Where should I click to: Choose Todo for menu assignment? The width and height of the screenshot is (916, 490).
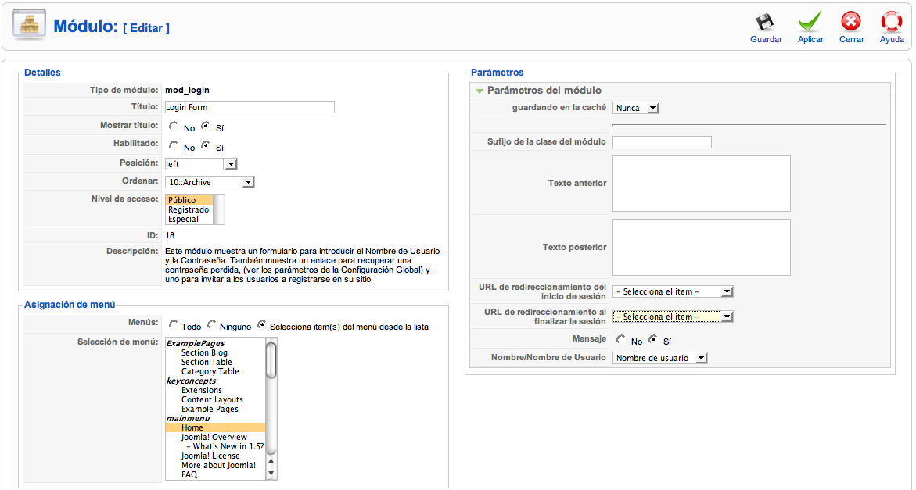pyautogui.click(x=173, y=325)
